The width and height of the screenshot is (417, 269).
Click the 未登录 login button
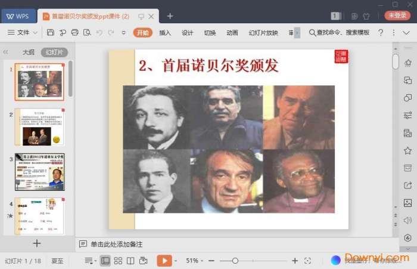397,16
